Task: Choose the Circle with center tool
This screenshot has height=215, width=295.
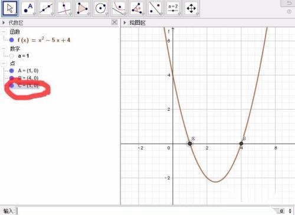Action: [x=101, y=8]
